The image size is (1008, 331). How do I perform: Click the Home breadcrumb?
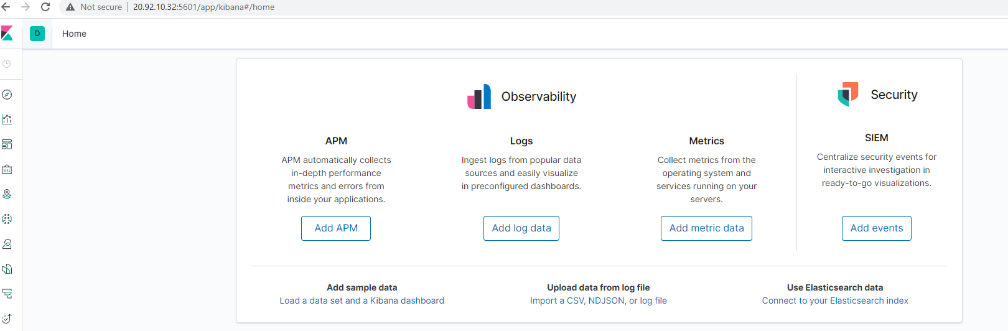coord(74,34)
